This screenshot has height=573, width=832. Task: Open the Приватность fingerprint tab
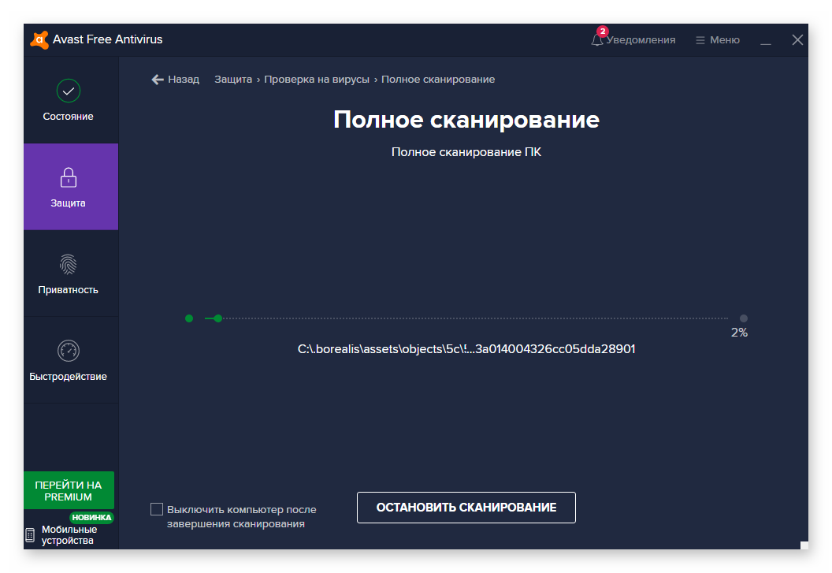tap(71, 273)
